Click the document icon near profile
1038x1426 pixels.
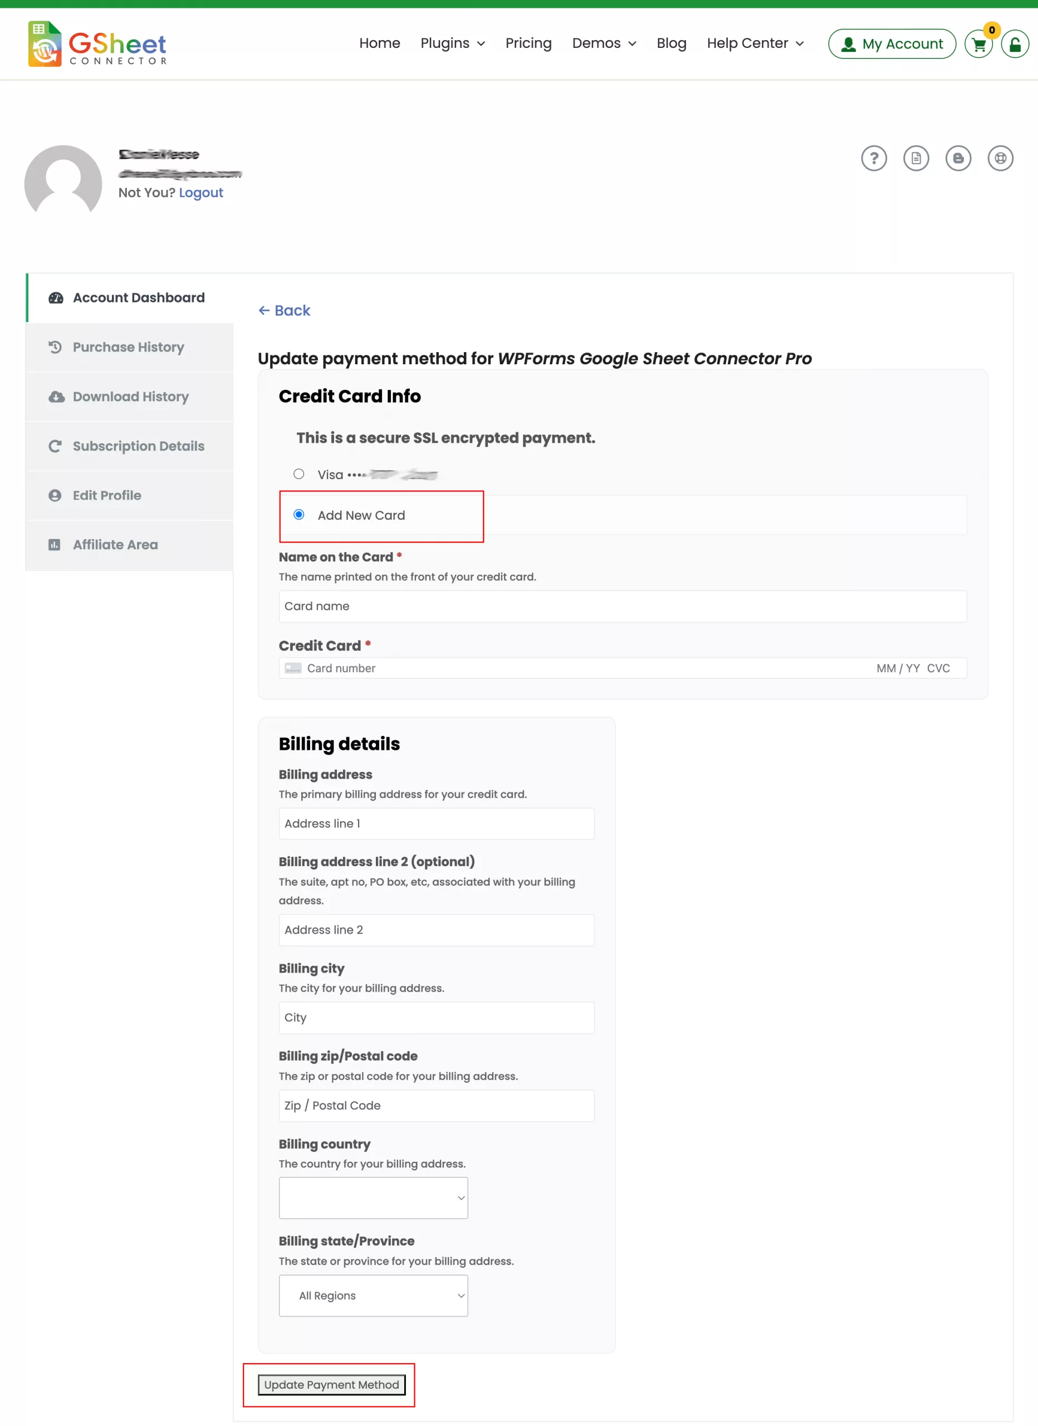pyautogui.click(x=915, y=158)
